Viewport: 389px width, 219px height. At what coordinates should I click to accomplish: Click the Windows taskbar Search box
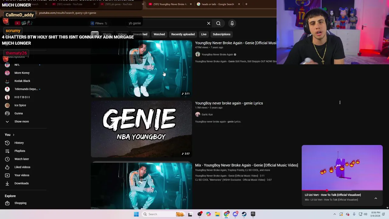[x=164, y=214]
